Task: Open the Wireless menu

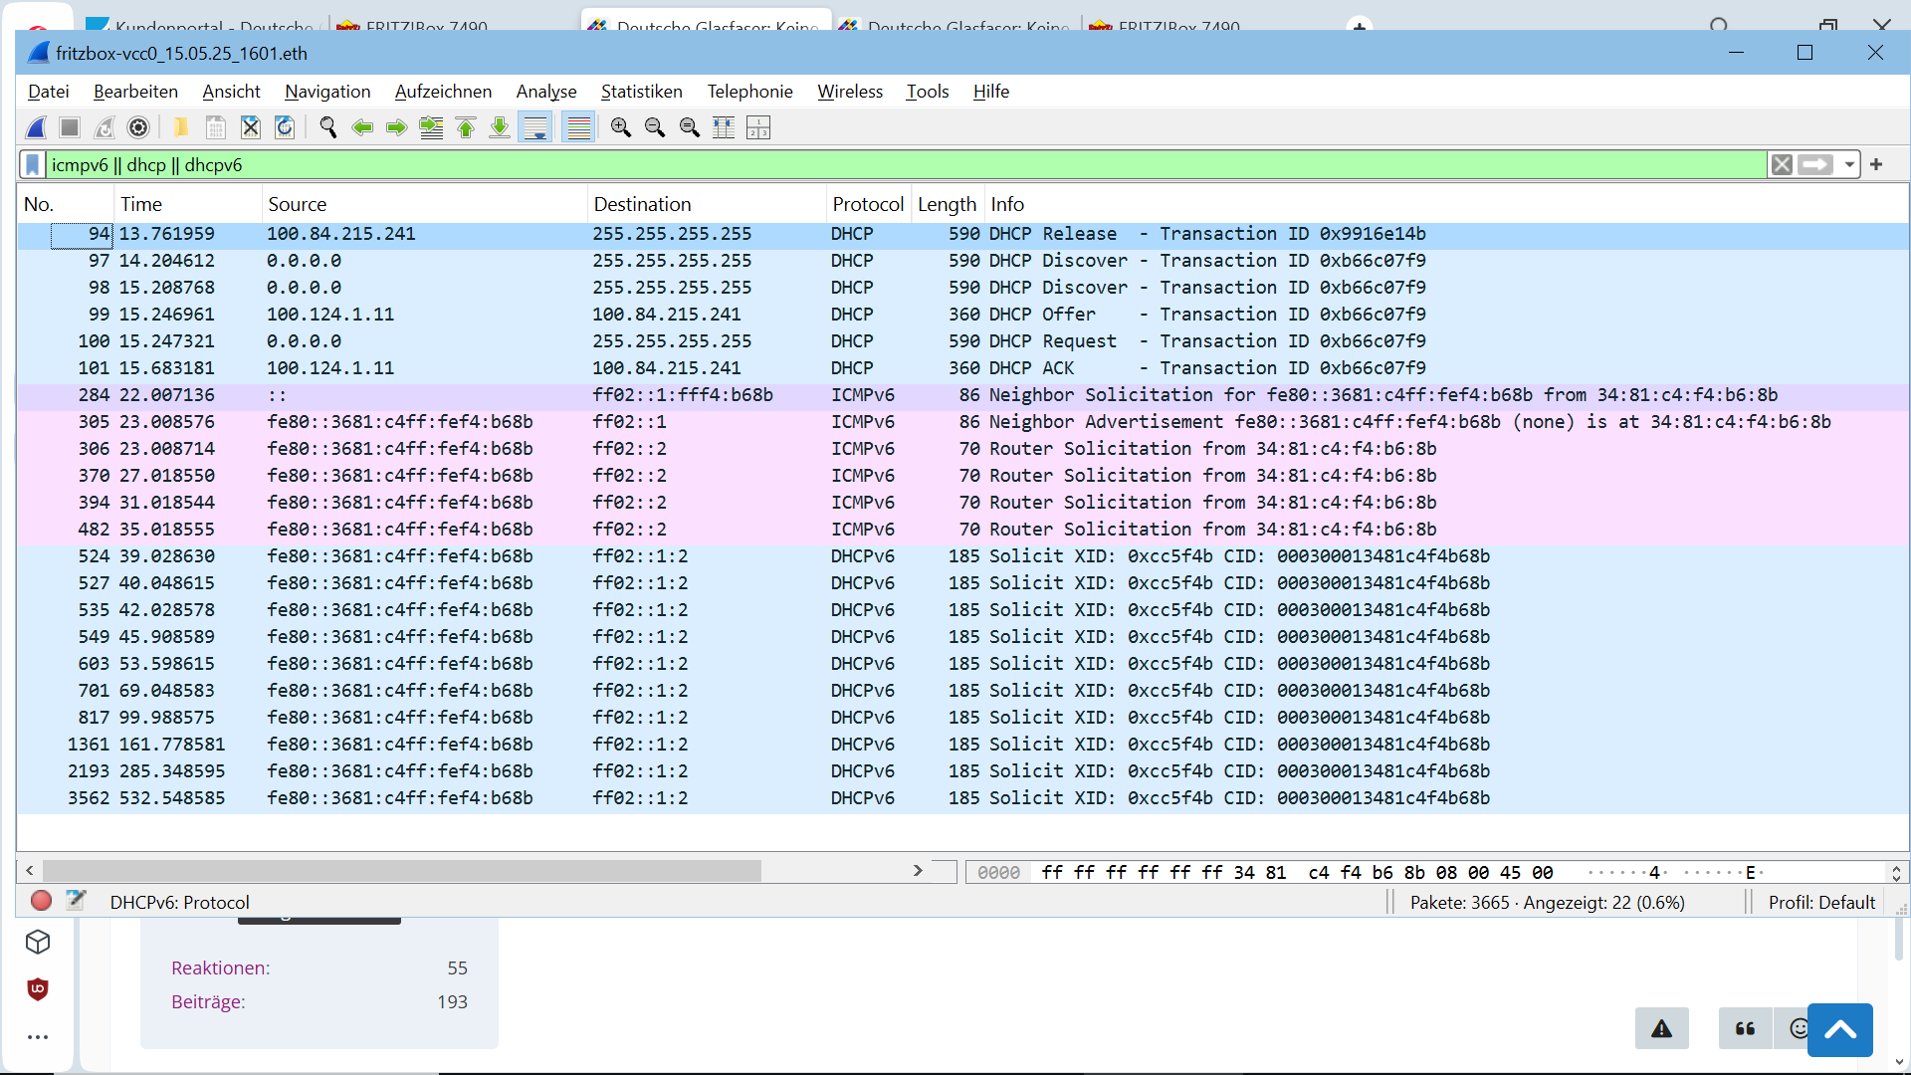Action: coord(850,92)
